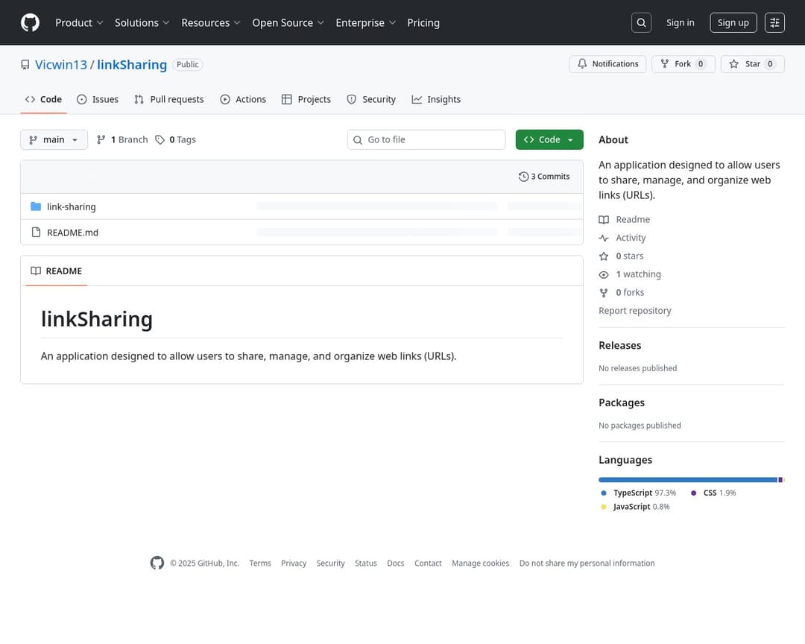Select the README.md file icon

click(37, 232)
